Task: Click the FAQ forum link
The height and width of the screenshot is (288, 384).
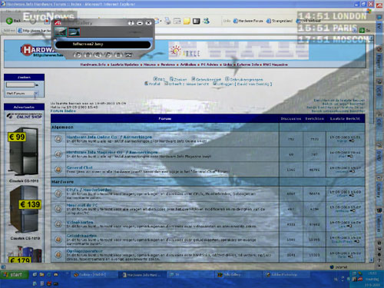Action: [x=159, y=79]
